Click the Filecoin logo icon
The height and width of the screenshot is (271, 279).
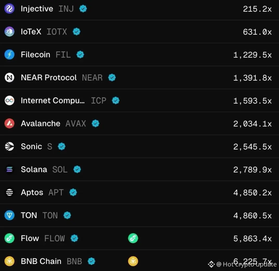point(9,55)
